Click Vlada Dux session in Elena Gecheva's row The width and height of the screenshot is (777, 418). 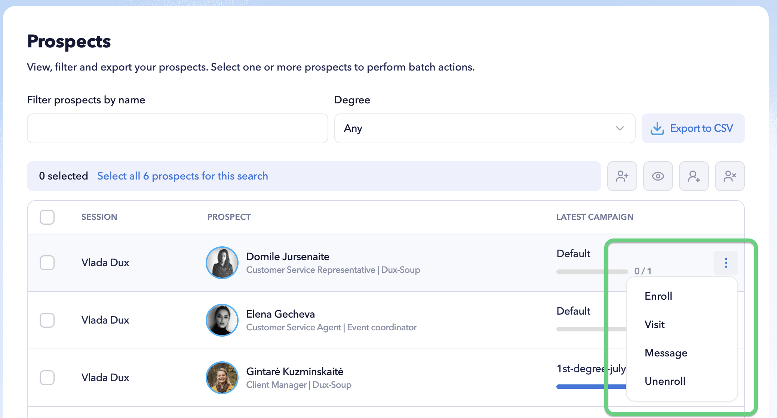(105, 320)
